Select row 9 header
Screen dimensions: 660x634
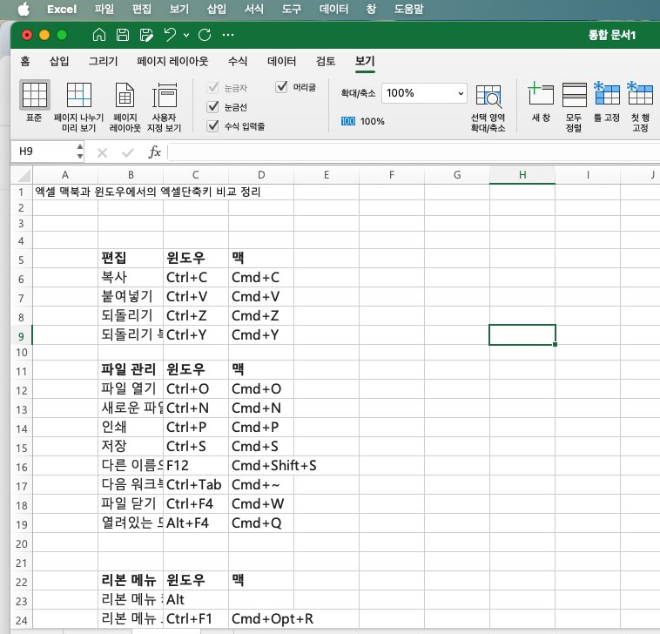21,336
